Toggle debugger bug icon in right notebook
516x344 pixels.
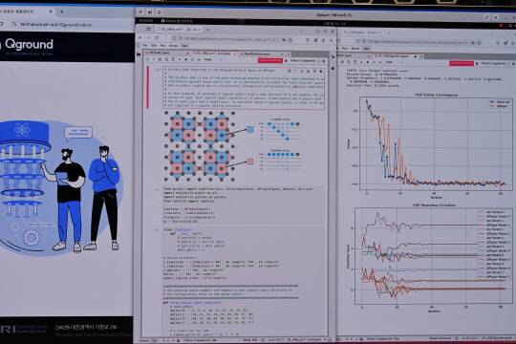pyautogui.click(x=477, y=63)
